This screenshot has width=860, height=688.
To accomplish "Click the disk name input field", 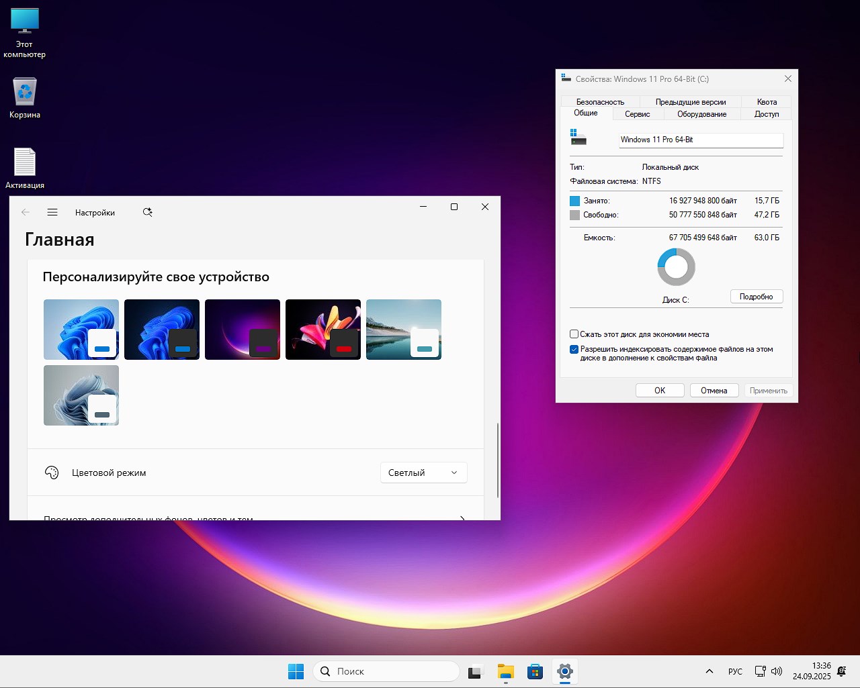I will (x=700, y=140).
